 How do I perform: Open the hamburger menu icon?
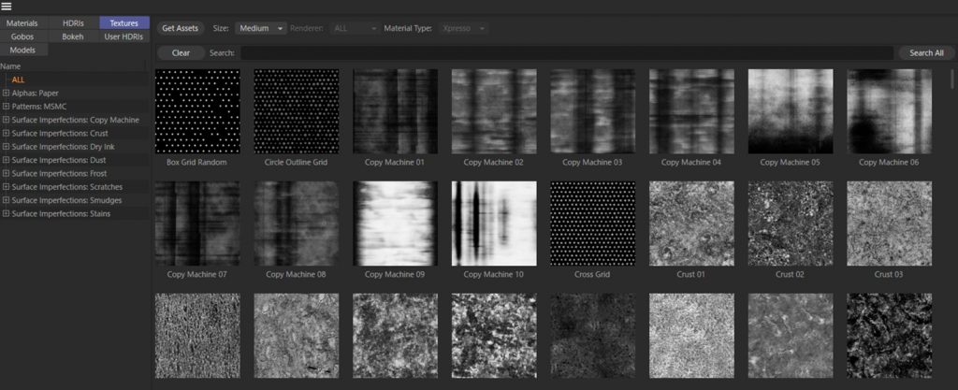tap(7, 7)
